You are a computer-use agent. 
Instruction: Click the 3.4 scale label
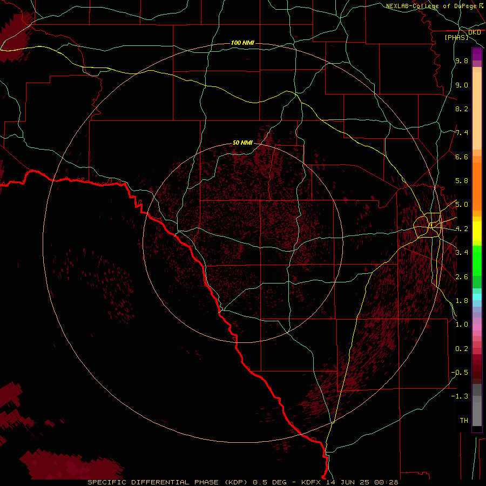[x=462, y=253]
